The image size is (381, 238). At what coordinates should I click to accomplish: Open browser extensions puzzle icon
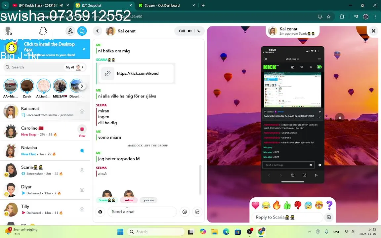coord(342,17)
